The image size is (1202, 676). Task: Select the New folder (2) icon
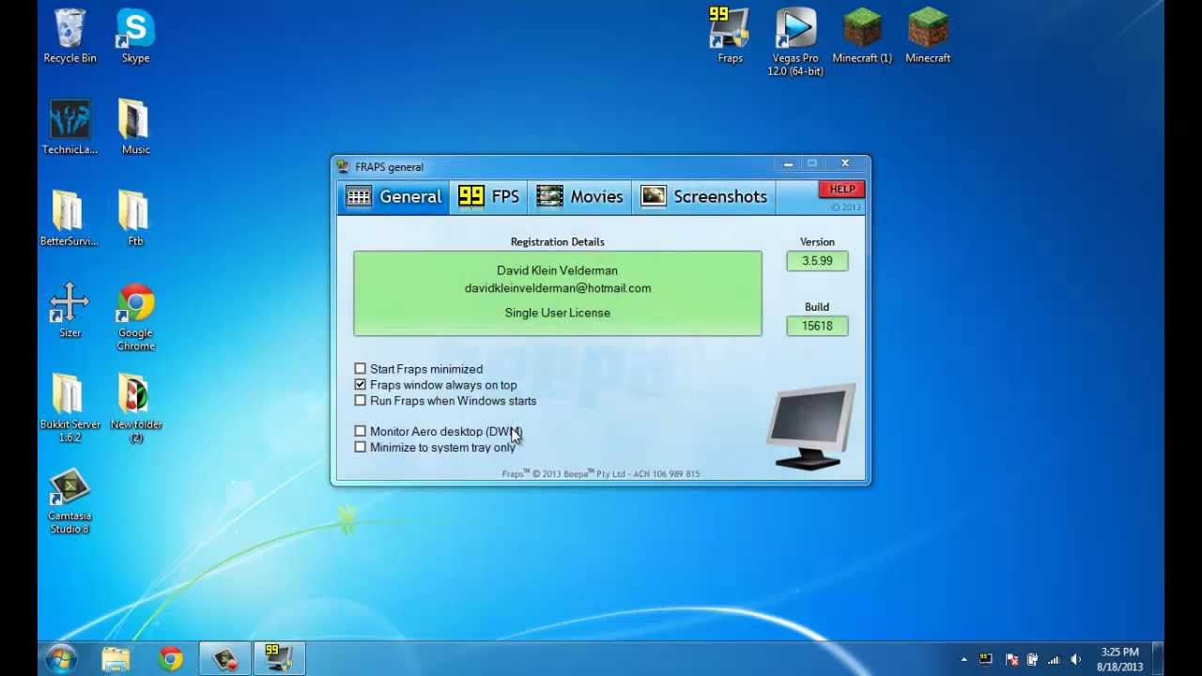click(x=135, y=408)
